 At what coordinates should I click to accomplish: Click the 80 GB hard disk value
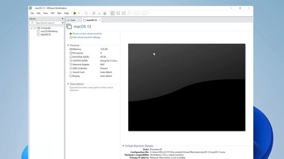pyautogui.click(x=103, y=57)
